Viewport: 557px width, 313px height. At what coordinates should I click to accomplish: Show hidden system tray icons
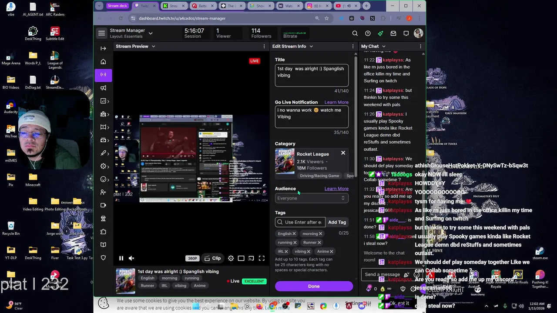pyautogui.click(x=487, y=306)
